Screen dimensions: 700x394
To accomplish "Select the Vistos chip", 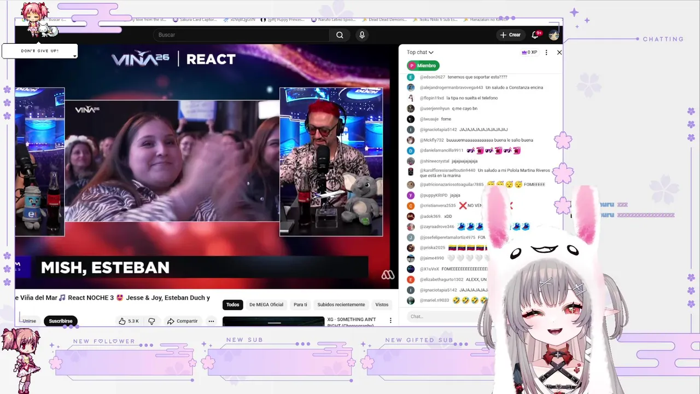I will tap(382, 305).
